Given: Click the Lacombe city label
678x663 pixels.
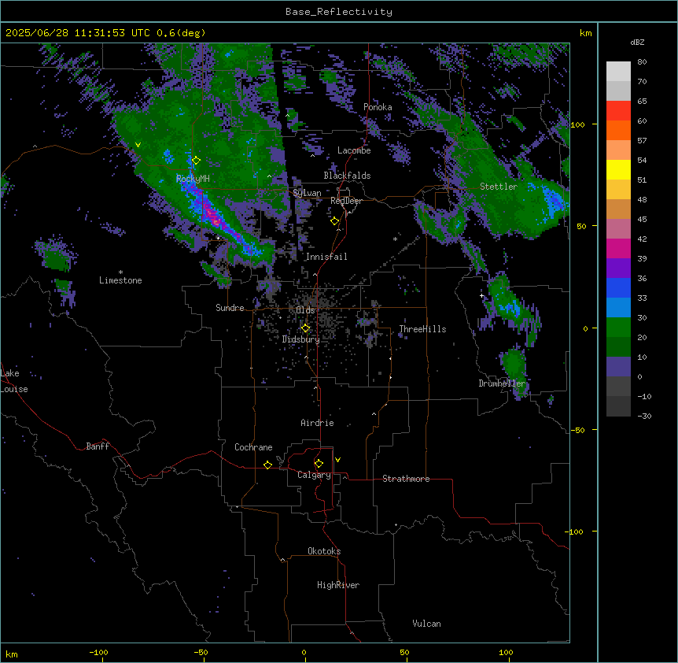Looking at the screenshot, I should pos(354,150).
